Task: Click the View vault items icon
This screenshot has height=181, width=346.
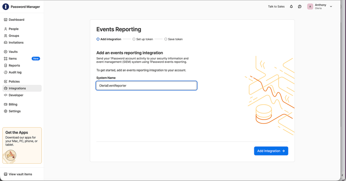Action: pyautogui.click(x=6, y=174)
